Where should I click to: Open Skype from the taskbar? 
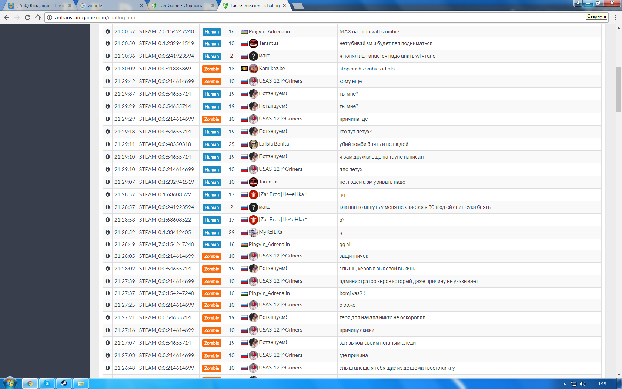pyautogui.click(x=47, y=383)
